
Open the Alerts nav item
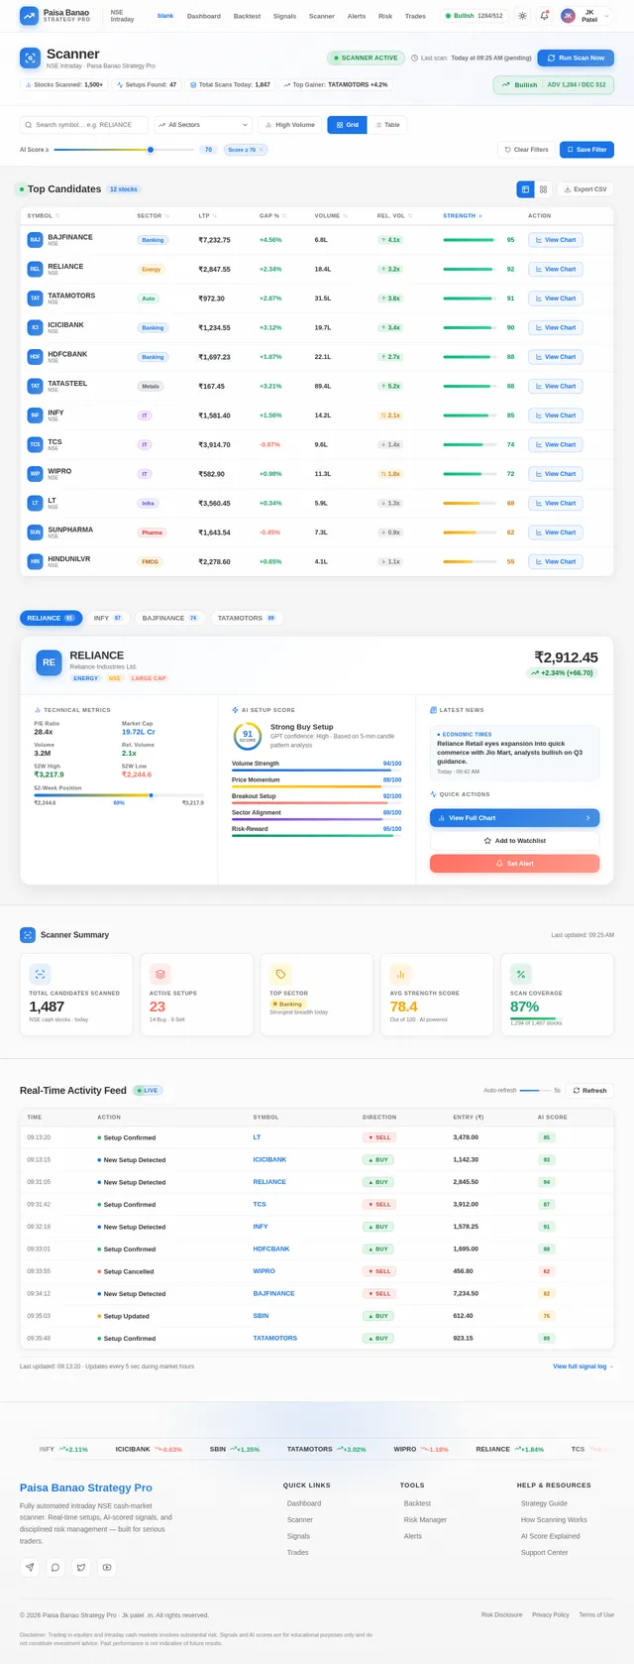(357, 16)
